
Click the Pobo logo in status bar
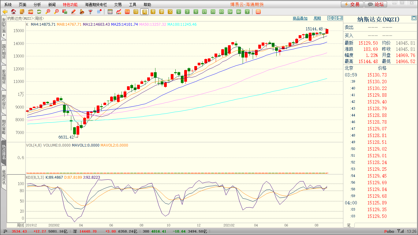click(x=389, y=231)
